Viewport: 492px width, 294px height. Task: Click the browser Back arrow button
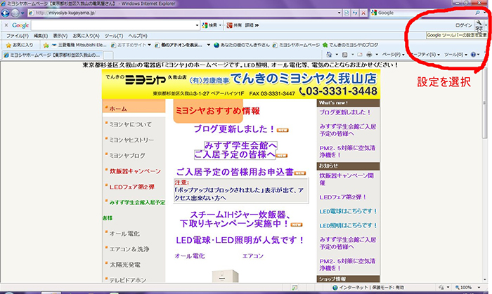click(x=8, y=13)
